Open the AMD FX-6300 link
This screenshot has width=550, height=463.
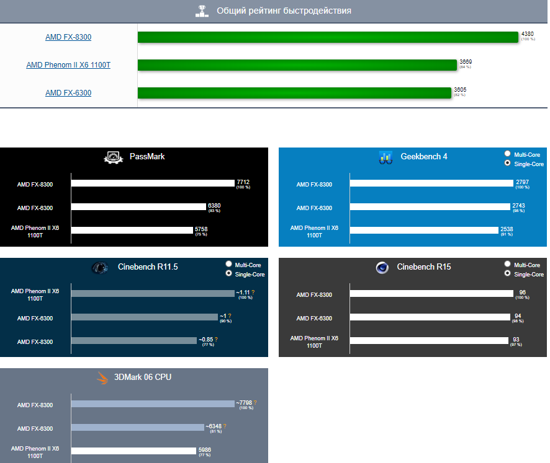[x=68, y=93]
